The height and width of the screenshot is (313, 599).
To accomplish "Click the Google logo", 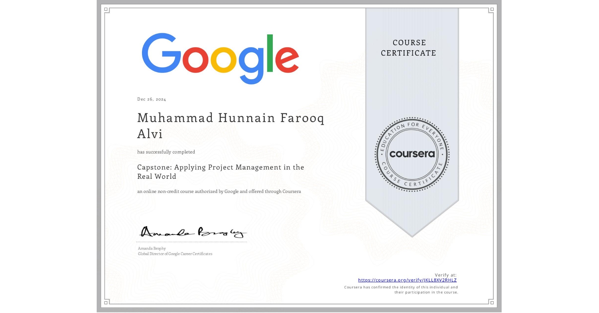I will pos(220,58).
